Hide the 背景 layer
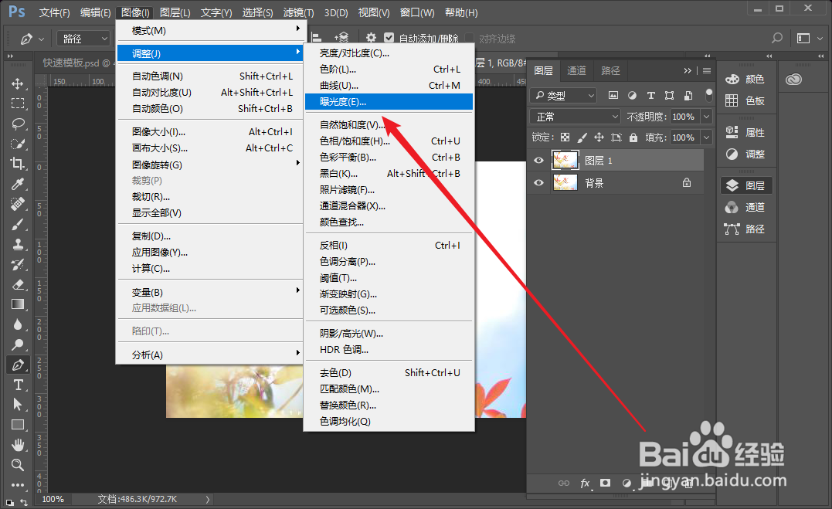 click(538, 182)
